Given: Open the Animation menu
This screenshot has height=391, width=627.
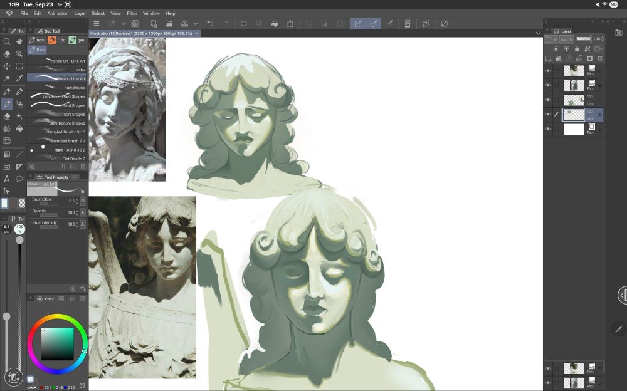Looking at the screenshot, I should click(x=58, y=13).
